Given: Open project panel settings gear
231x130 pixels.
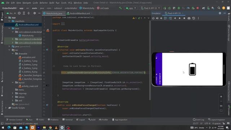Looking at the screenshot, I should (35, 13).
